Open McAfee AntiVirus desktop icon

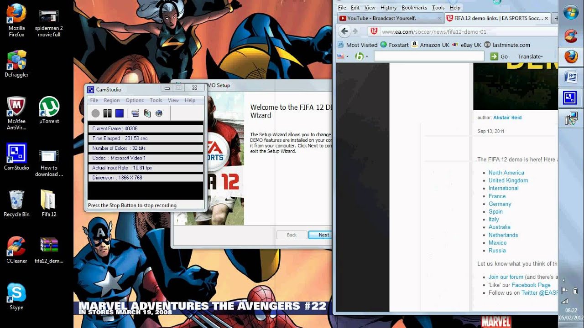pos(16,113)
